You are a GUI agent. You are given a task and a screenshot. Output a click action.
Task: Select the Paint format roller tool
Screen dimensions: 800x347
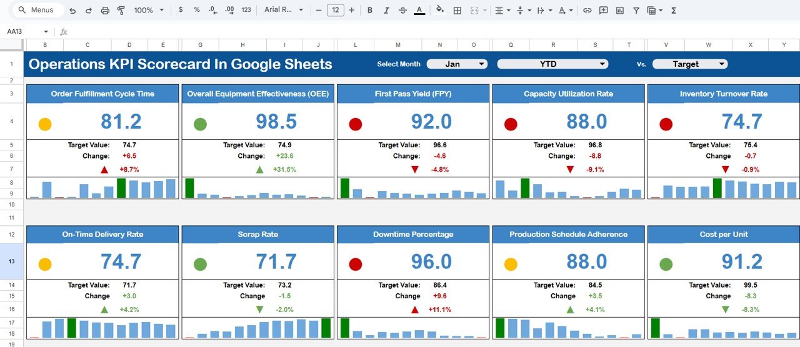pos(121,11)
